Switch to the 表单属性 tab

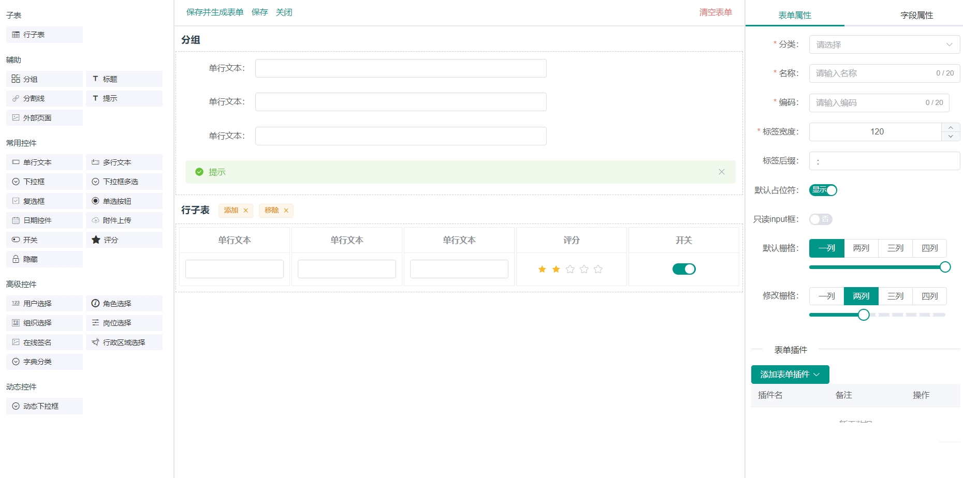(x=794, y=15)
